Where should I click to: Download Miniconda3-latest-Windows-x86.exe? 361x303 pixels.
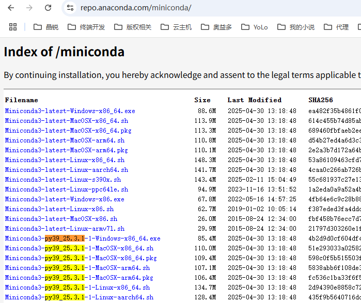(65, 199)
